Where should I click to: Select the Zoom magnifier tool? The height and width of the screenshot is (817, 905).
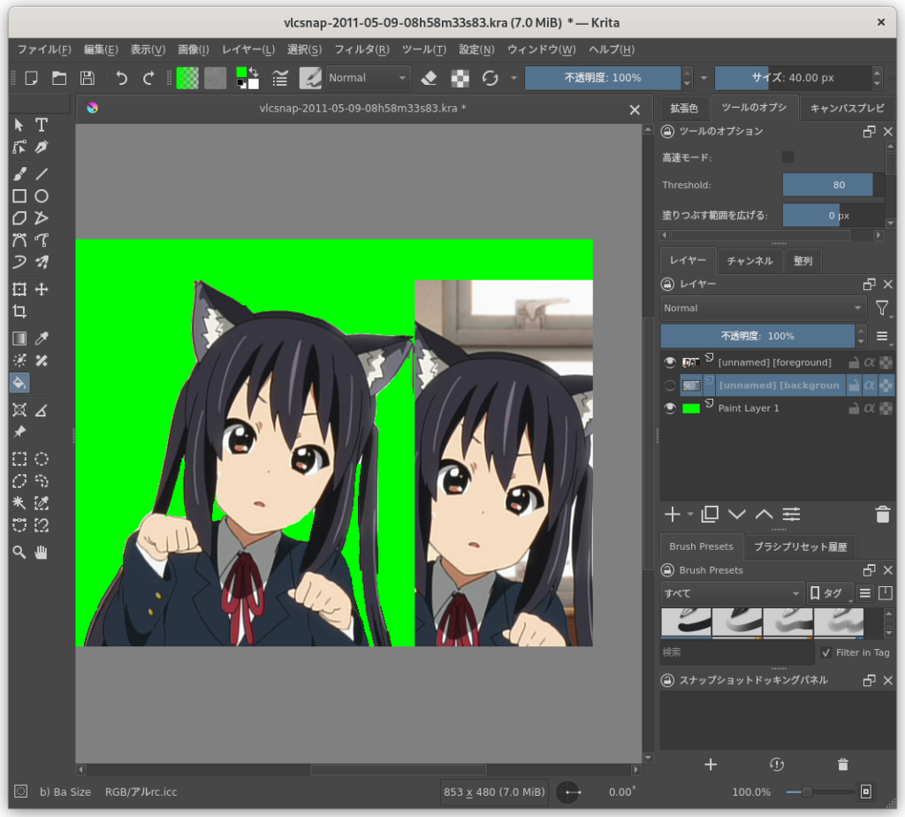[19, 553]
